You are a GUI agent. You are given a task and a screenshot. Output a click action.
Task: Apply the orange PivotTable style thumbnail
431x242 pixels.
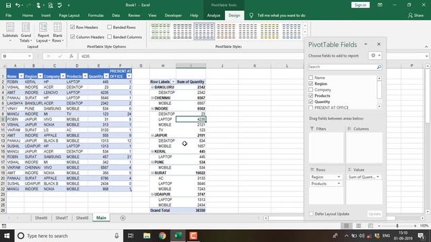point(226,31)
